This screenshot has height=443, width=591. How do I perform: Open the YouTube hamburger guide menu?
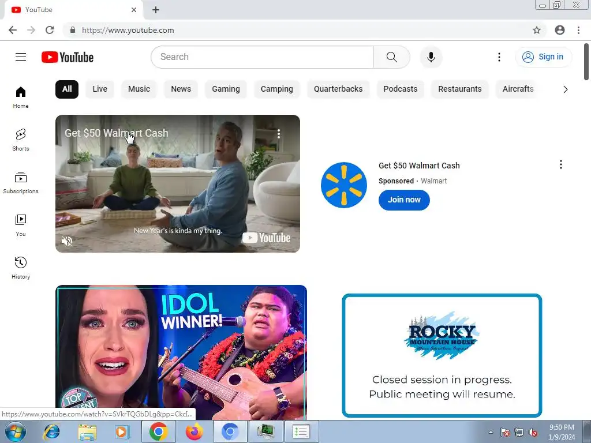point(21,57)
